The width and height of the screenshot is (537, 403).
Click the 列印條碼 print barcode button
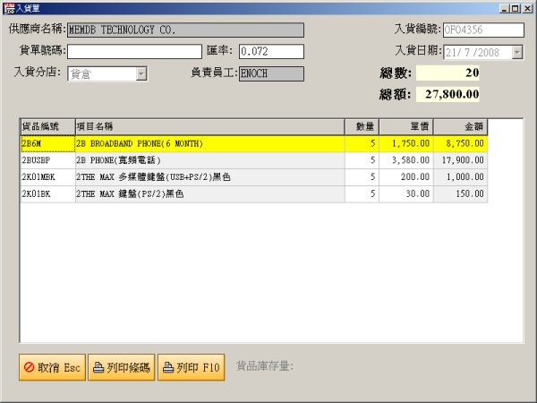122,367
